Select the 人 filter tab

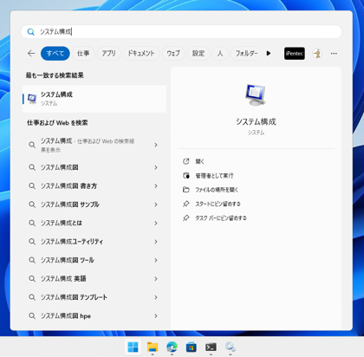[220, 54]
